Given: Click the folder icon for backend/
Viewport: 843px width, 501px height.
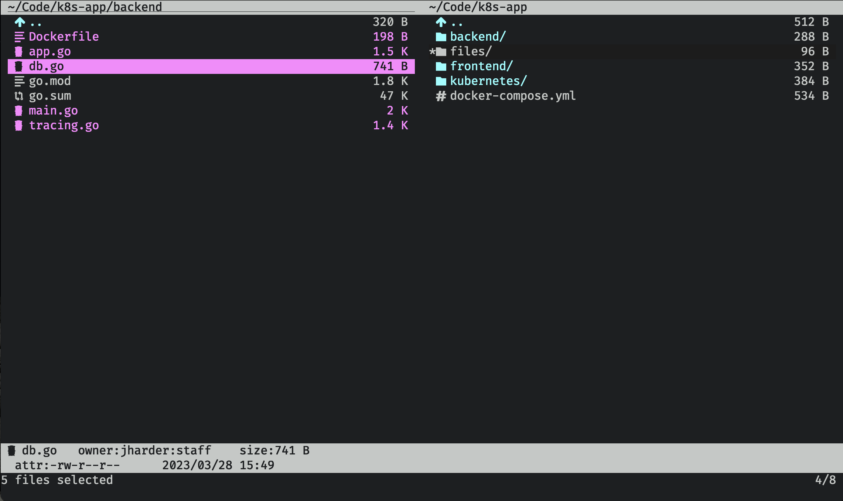Looking at the screenshot, I should click(x=441, y=37).
